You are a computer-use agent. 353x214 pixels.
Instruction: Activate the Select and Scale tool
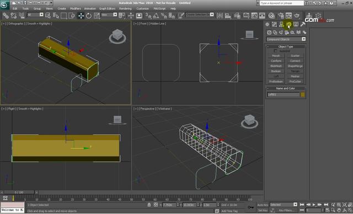tap(97, 15)
